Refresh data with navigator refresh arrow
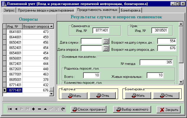 [x=63, y=109]
